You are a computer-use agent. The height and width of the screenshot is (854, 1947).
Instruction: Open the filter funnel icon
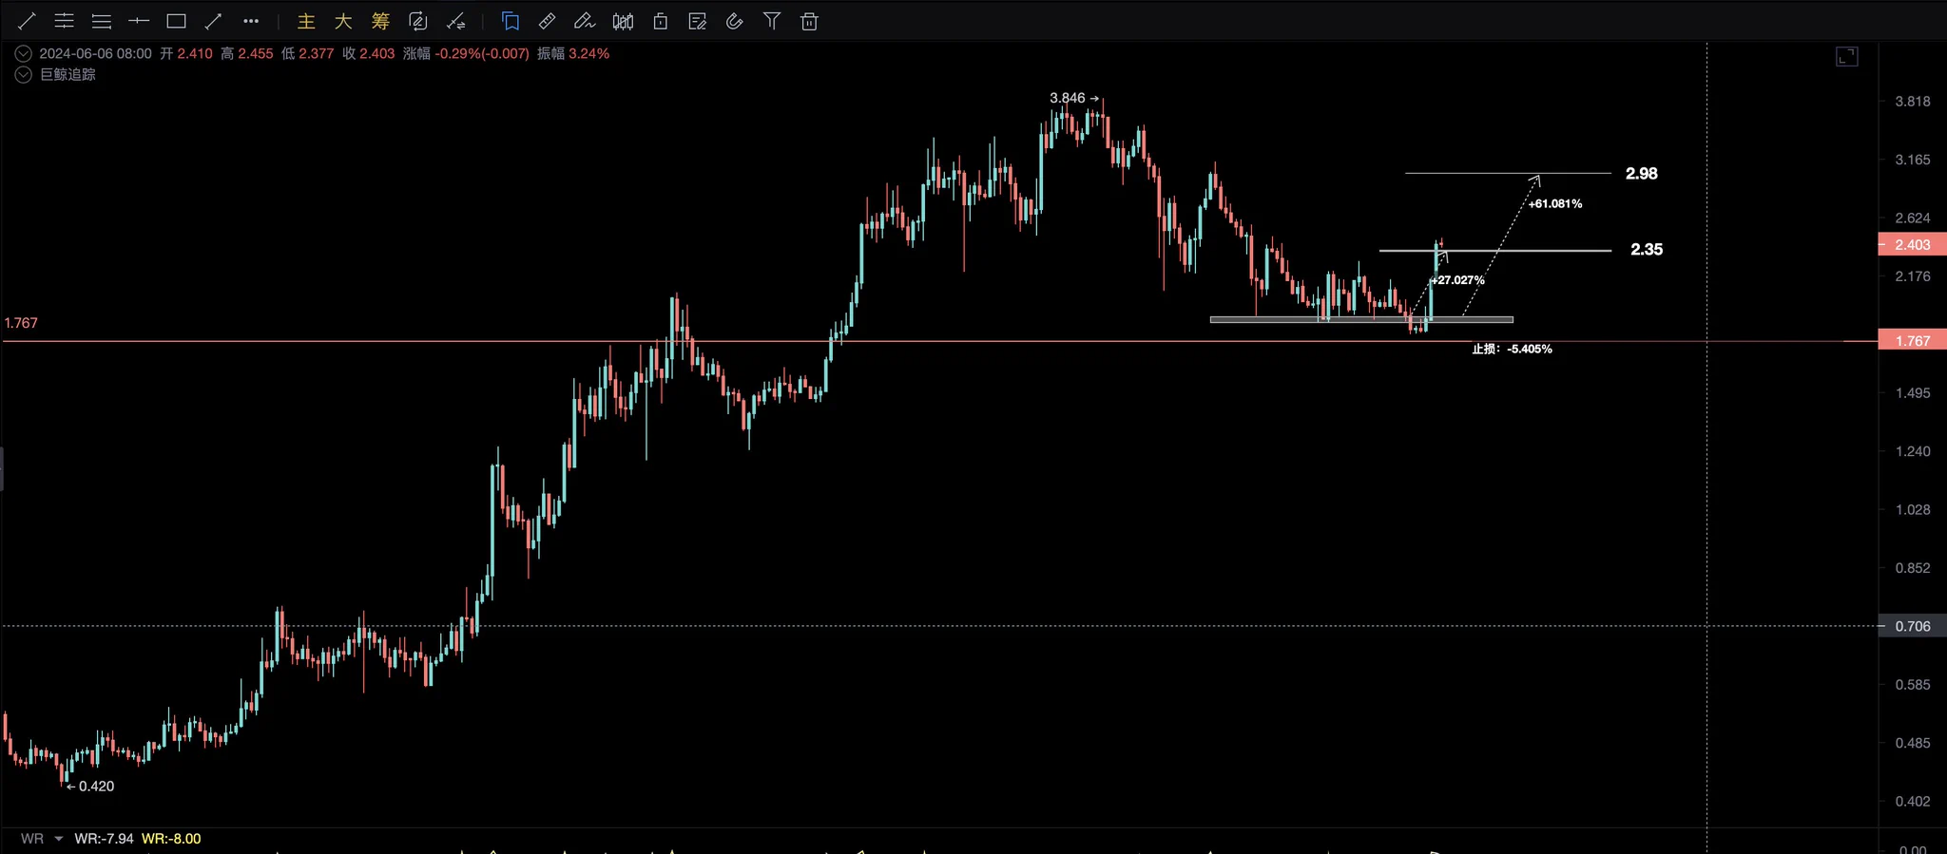[x=772, y=21]
